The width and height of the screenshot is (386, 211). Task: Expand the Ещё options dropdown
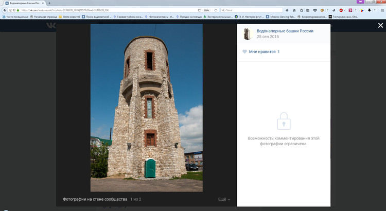tap(224, 199)
